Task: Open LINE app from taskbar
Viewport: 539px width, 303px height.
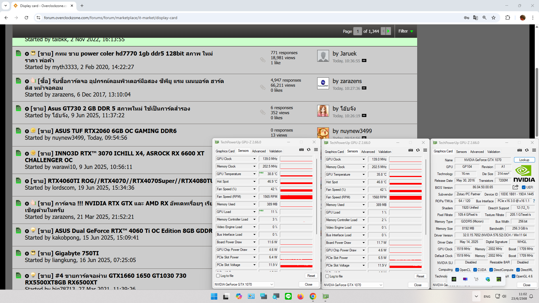Action: click(288, 296)
